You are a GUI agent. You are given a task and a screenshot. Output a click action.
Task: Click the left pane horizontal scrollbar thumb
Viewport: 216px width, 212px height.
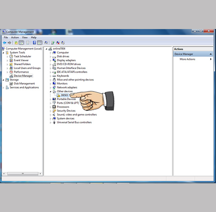[23, 174]
